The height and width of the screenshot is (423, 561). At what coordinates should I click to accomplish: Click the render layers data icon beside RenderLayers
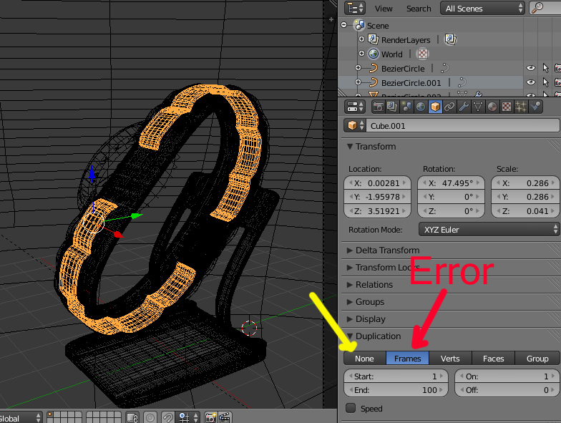tap(451, 39)
